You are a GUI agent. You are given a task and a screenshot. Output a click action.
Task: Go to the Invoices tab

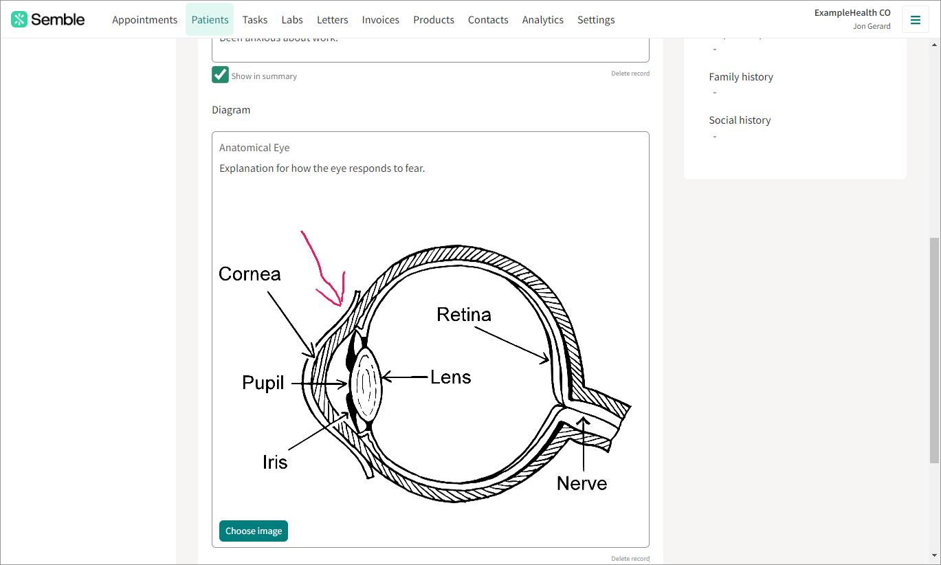coord(381,20)
